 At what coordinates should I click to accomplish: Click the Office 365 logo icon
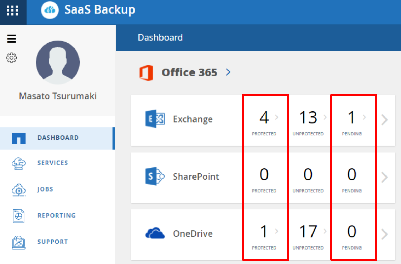click(146, 73)
